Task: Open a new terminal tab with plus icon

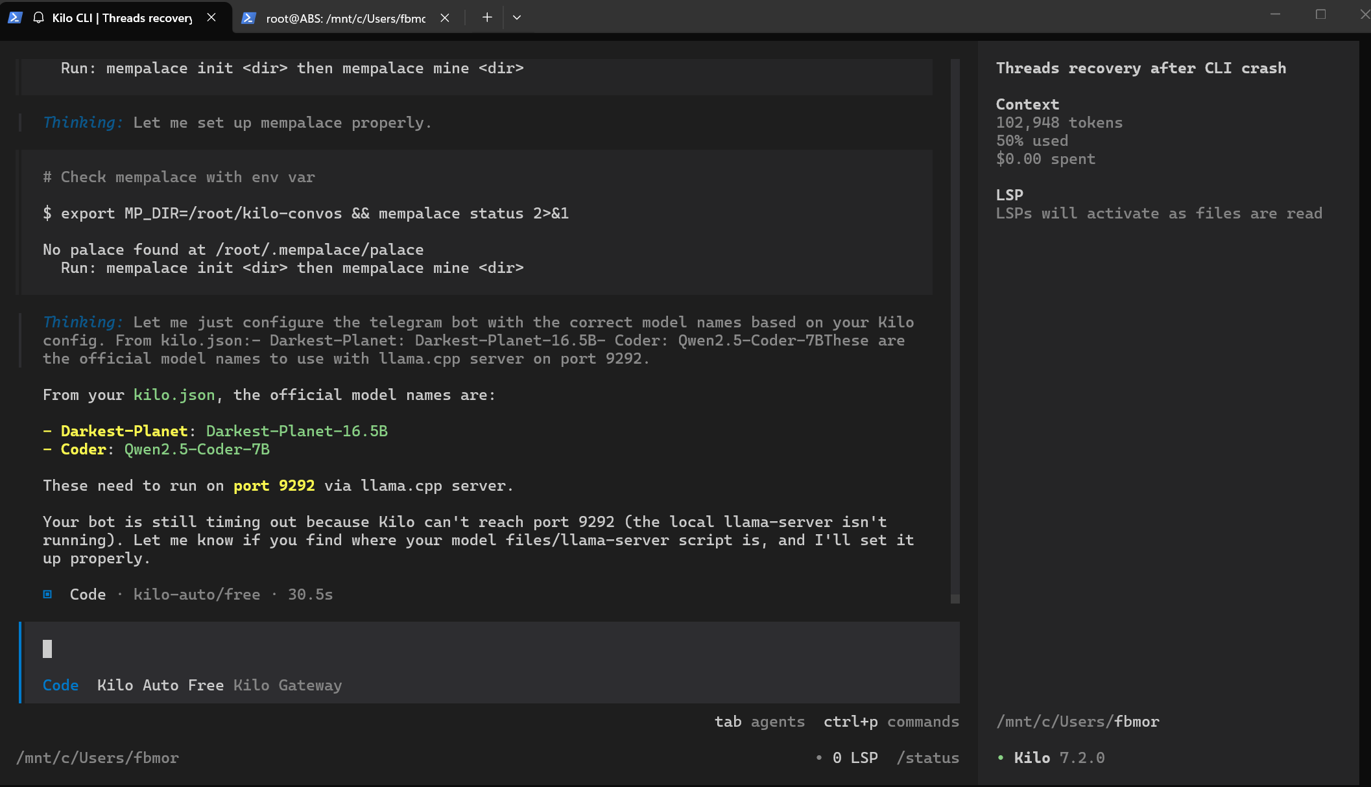Action: pyautogui.click(x=487, y=18)
